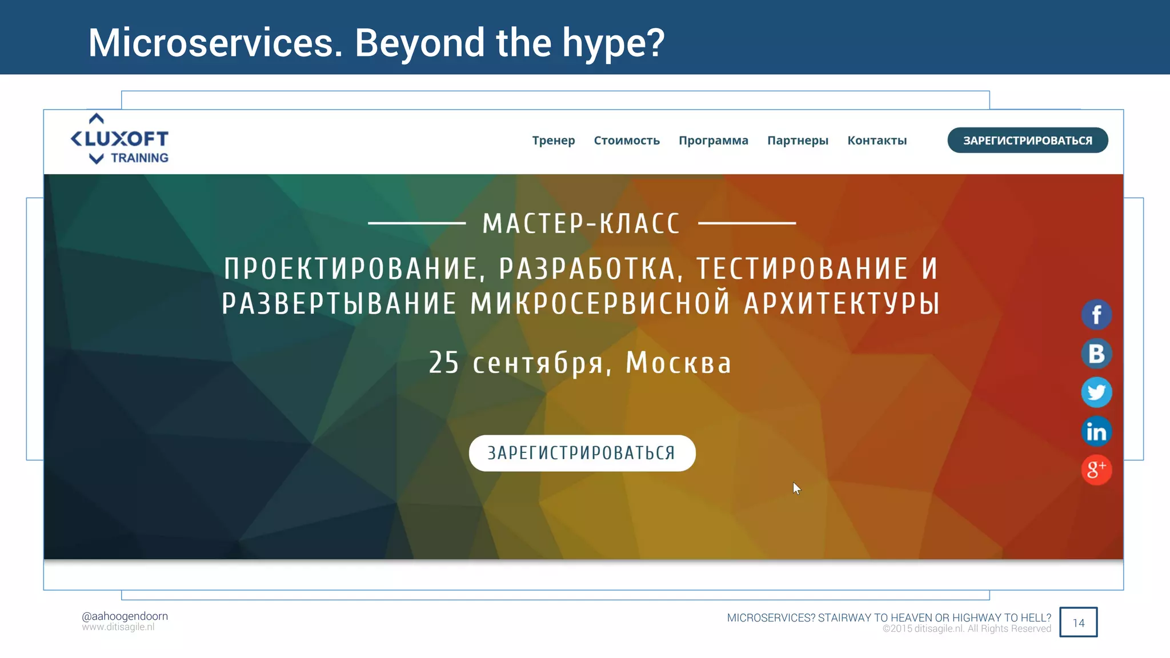Click the МАСТЕР-КЛАСС heading on the banner
The image size is (1170, 658).
point(582,223)
